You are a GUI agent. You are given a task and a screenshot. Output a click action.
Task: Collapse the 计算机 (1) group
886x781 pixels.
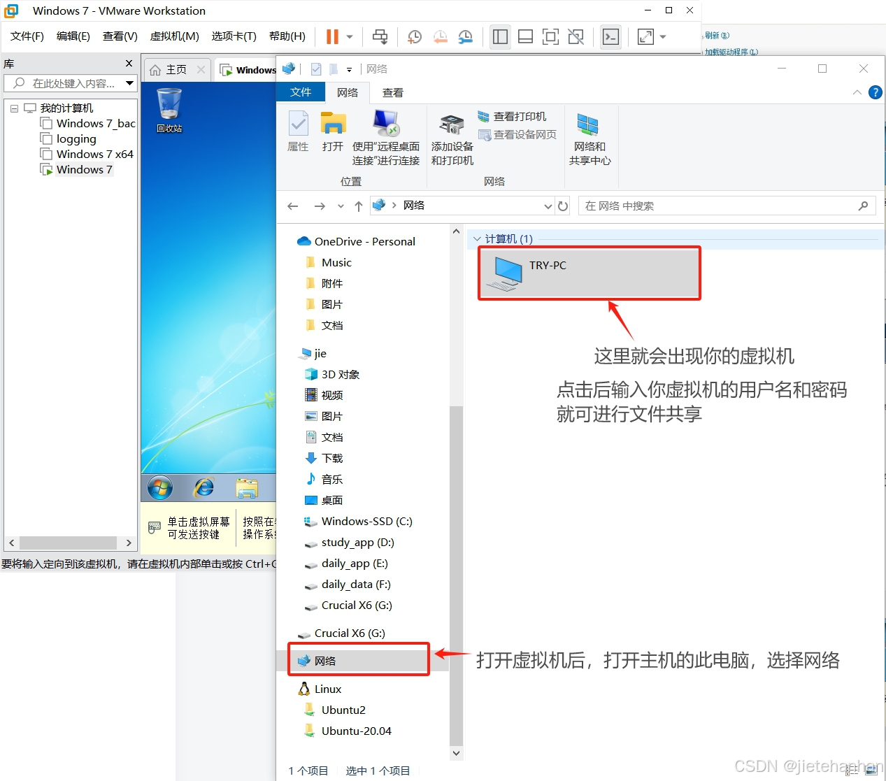point(477,238)
